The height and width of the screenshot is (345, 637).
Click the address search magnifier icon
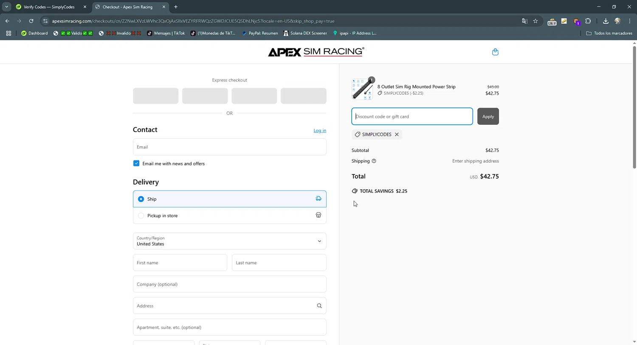[319, 306]
